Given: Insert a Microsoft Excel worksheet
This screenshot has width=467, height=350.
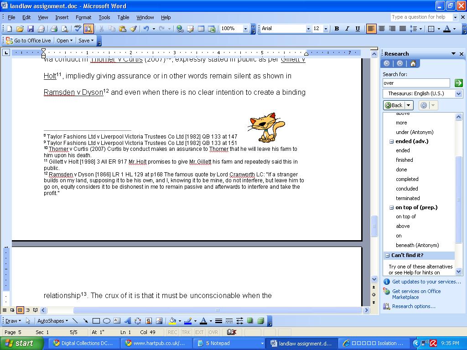Looking at the screenshot, I should 212,29.
